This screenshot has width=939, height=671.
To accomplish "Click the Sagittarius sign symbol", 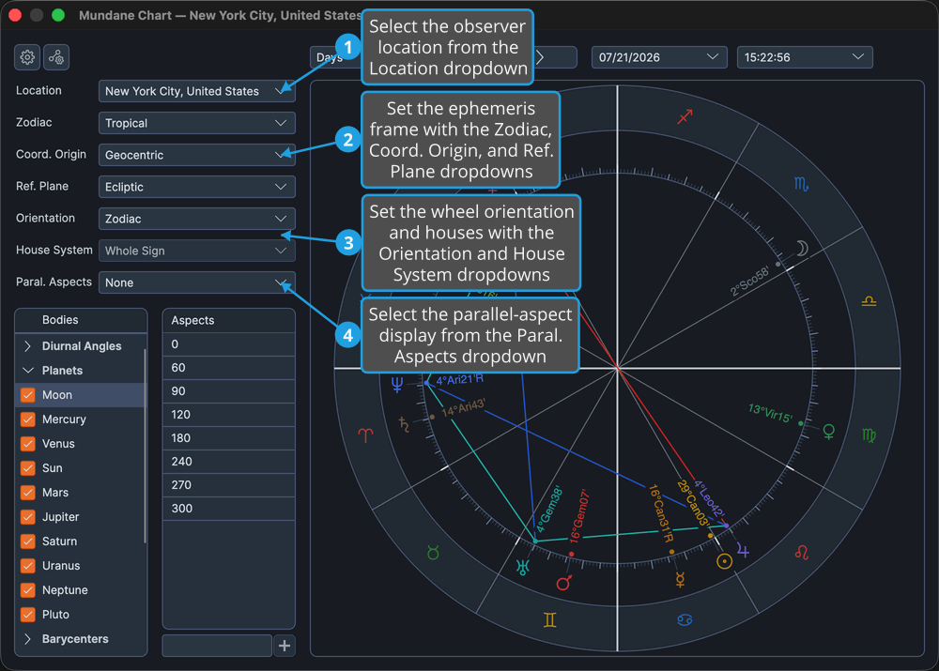I will tap(685, 116).
